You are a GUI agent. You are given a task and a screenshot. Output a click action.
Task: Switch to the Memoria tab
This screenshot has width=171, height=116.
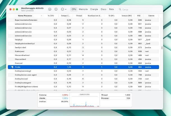point(83,9)
